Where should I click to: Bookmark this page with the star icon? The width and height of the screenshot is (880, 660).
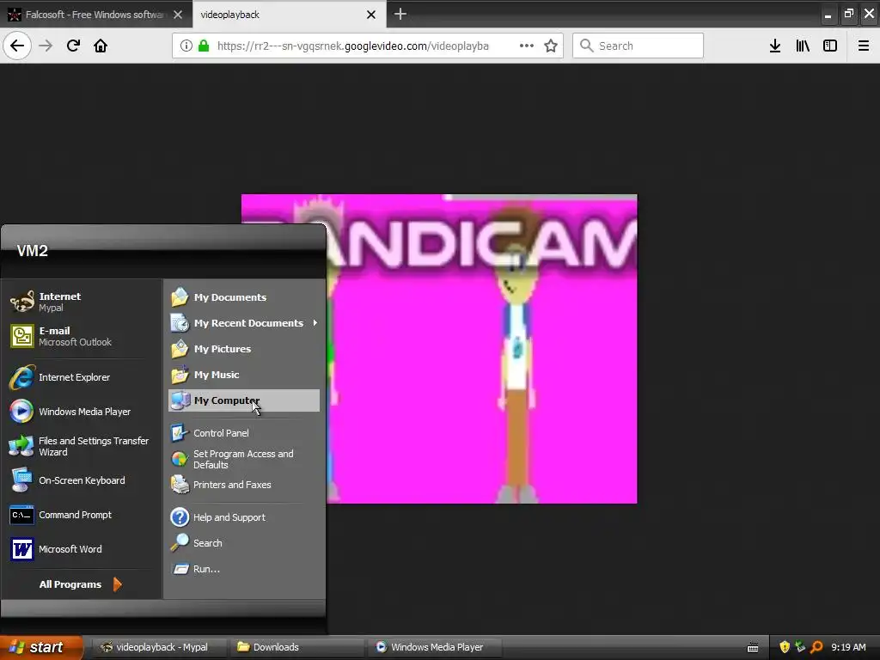(551, 46)
